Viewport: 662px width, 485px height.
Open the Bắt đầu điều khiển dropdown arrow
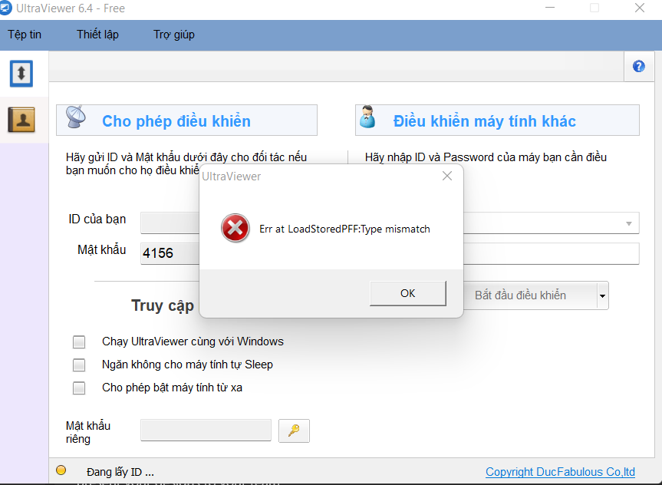click(x=602, y=295)
